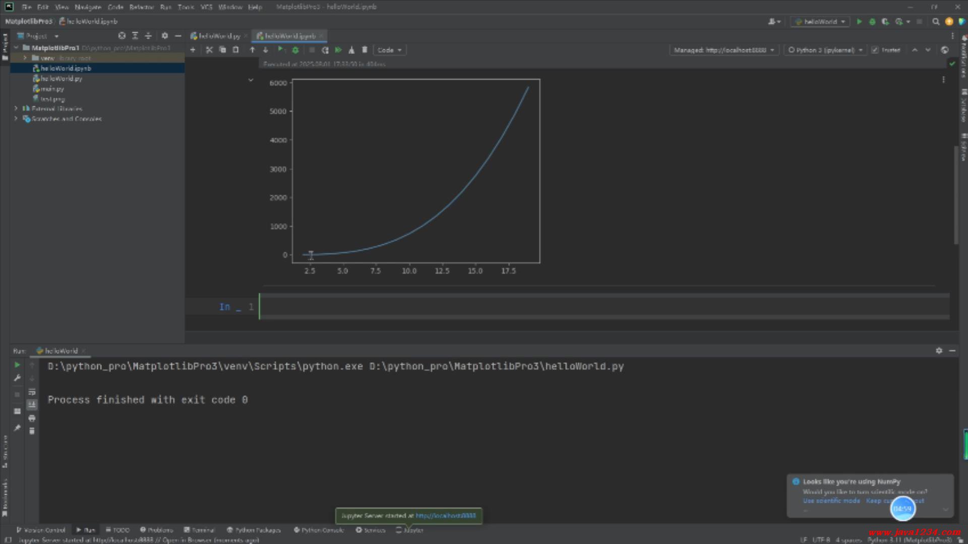The width and height of the screenshot is (968, 544).
Task: Add a new cell below
Action: [193, 50]
